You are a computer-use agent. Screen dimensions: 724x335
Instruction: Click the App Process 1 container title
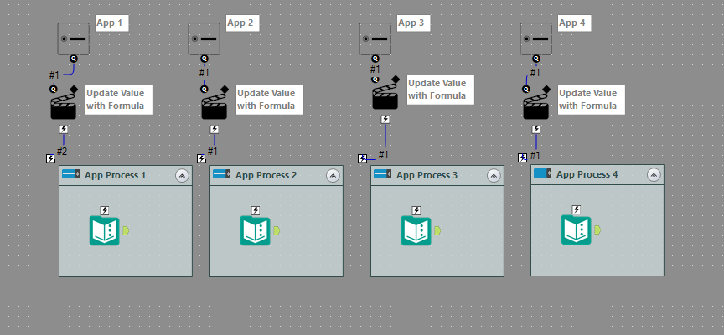click(x=115, y=175)
